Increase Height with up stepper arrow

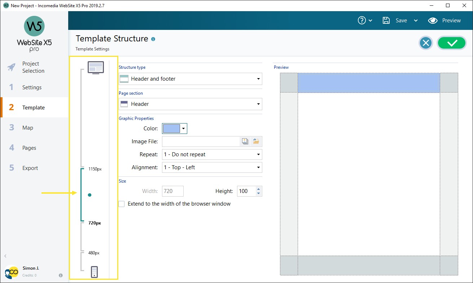pos(259,189)
